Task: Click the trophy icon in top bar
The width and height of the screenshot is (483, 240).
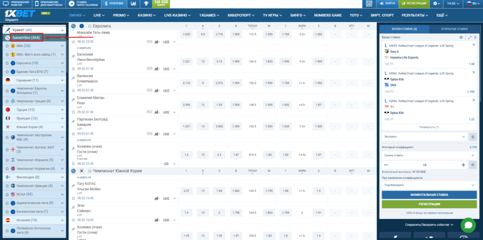Action: pos(147,4)
